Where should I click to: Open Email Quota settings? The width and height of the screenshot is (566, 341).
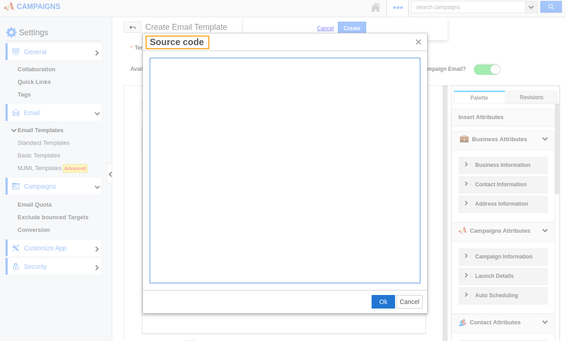click(35, 204)
